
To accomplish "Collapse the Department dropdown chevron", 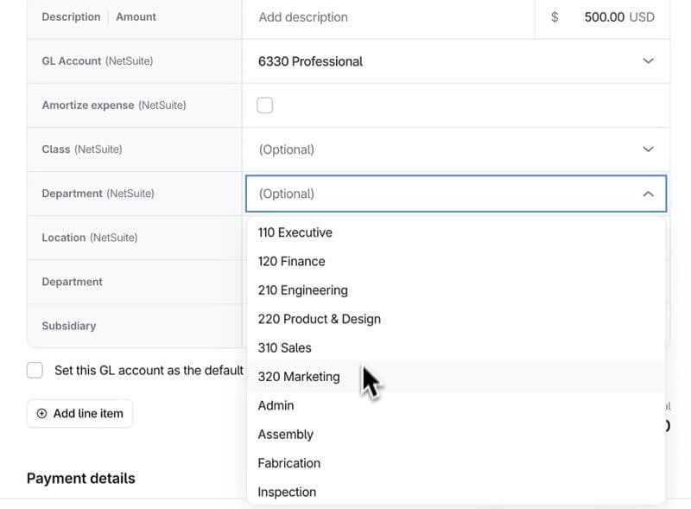I will pos(648,194).
